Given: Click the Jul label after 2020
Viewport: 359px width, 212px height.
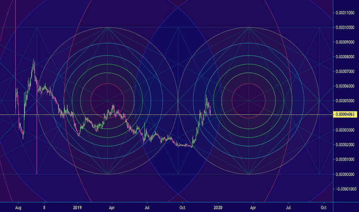Looking at the screenshot, I should [288, 208].
